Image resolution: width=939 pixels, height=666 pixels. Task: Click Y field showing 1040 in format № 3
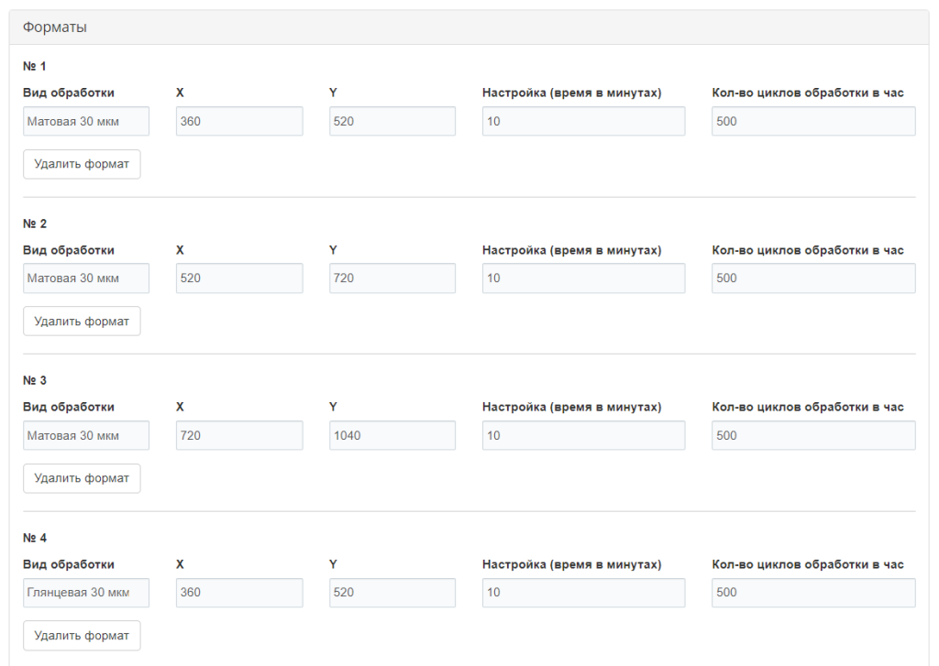(x=392, y=435)
